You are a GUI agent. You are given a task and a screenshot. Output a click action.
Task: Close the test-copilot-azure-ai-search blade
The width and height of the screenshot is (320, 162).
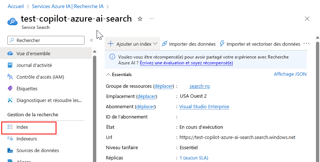pos(307,19)
